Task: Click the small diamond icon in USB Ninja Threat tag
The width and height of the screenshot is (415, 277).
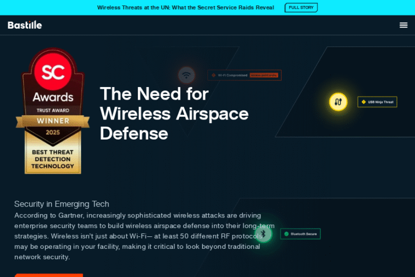Action: 363,102
